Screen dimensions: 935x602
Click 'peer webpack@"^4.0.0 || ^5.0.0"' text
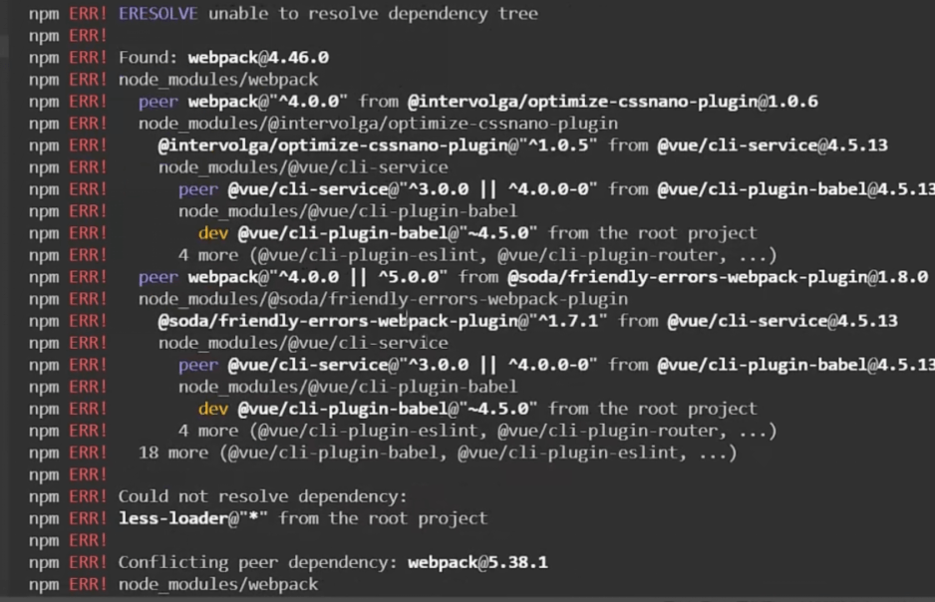click(x=293, y=278)
